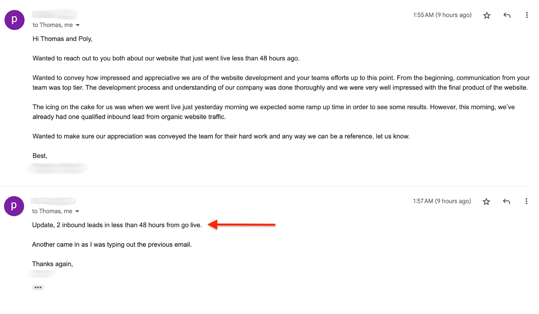Reply to the 1:57 AM message
The image size is (539, 314).
tap(506, 201)
